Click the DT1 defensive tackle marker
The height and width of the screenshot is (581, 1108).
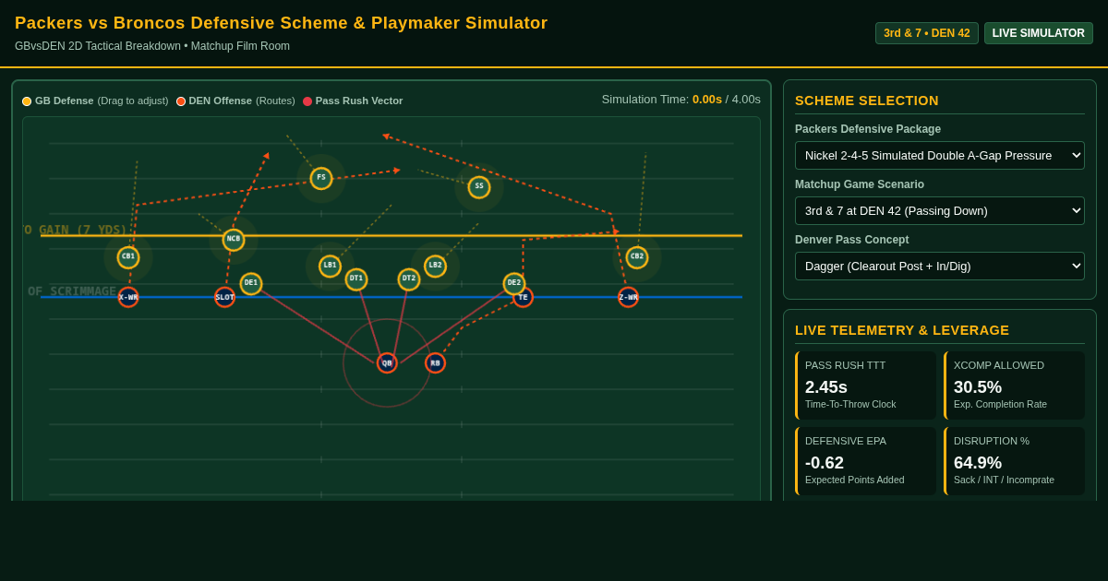(x=356, y=279)
